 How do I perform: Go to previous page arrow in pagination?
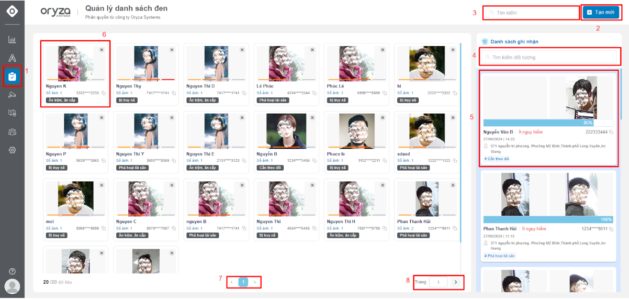232,282
